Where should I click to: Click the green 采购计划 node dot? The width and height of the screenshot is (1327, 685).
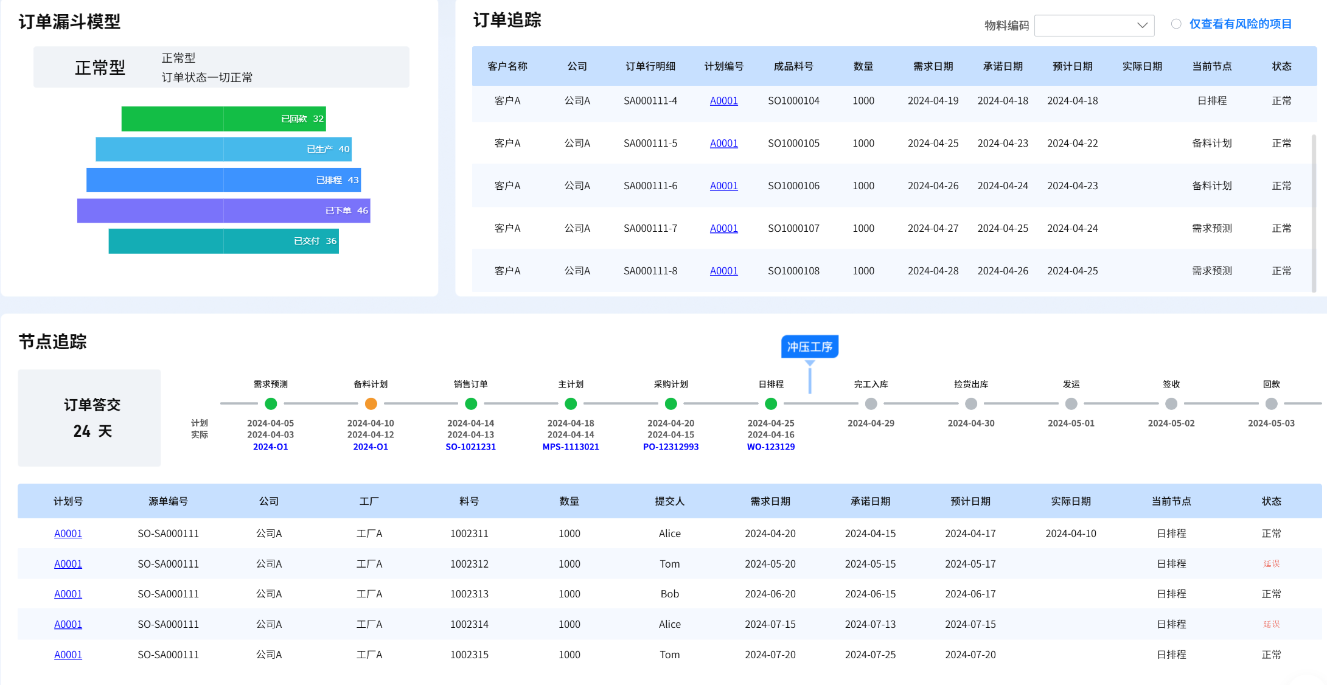click(x=670, y=403)
